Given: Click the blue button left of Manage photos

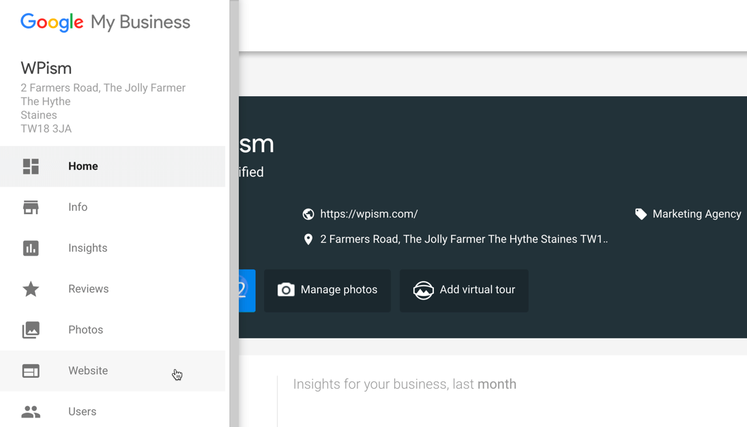Looking at the screenshot, I should pos(247,291).
